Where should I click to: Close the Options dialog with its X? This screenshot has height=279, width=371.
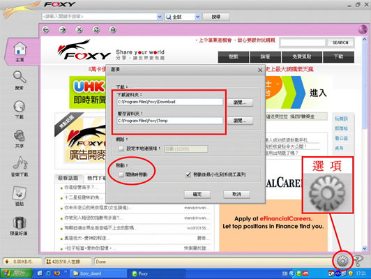(260, 70)
